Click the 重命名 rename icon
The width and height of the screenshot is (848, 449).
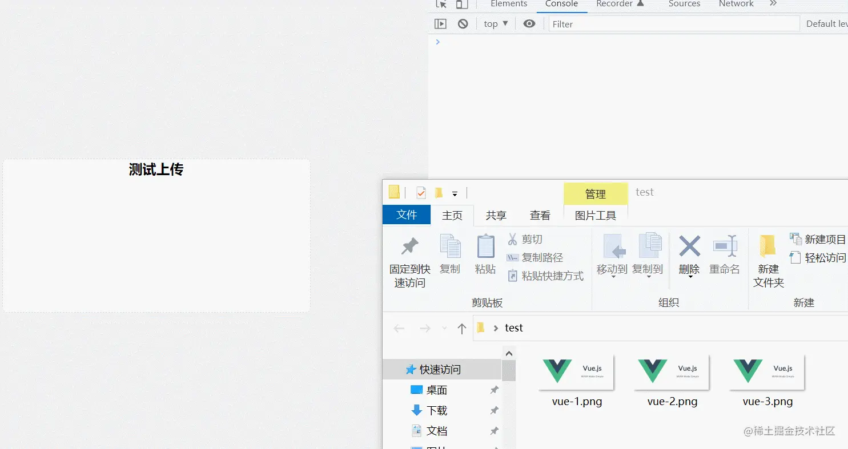point(725,246)
